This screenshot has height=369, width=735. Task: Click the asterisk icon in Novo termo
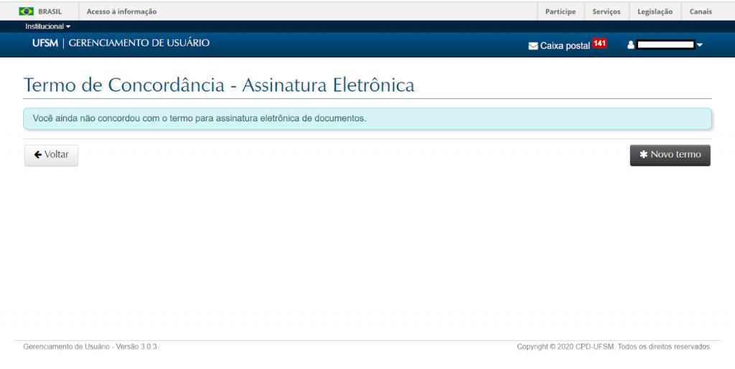coord(643,155)
